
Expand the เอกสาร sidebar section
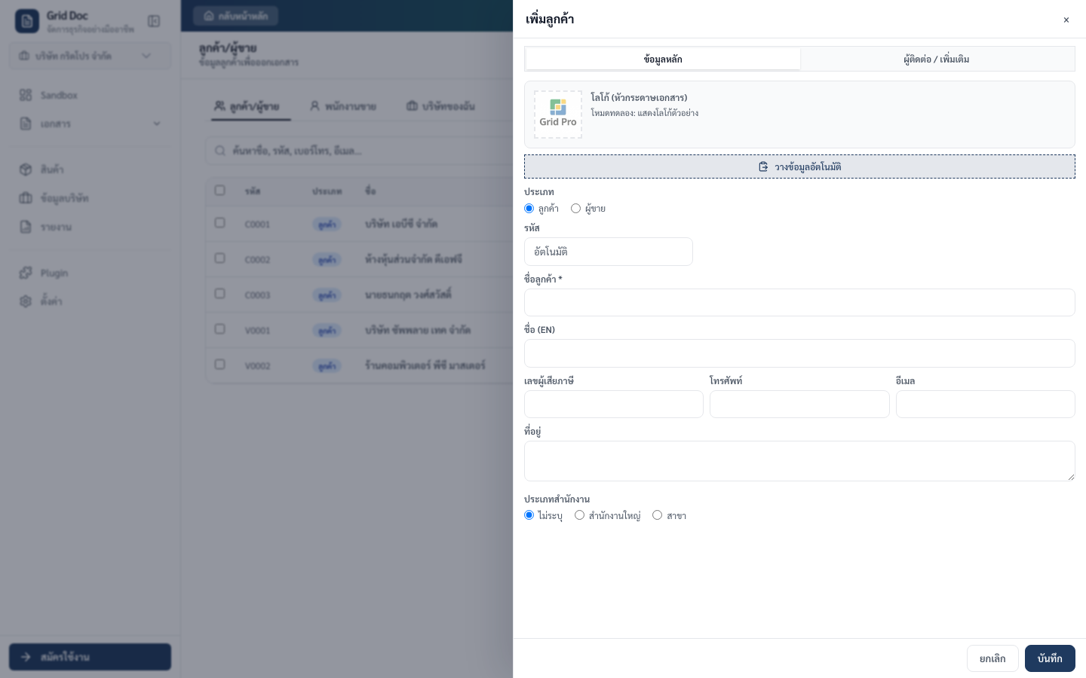90,124
